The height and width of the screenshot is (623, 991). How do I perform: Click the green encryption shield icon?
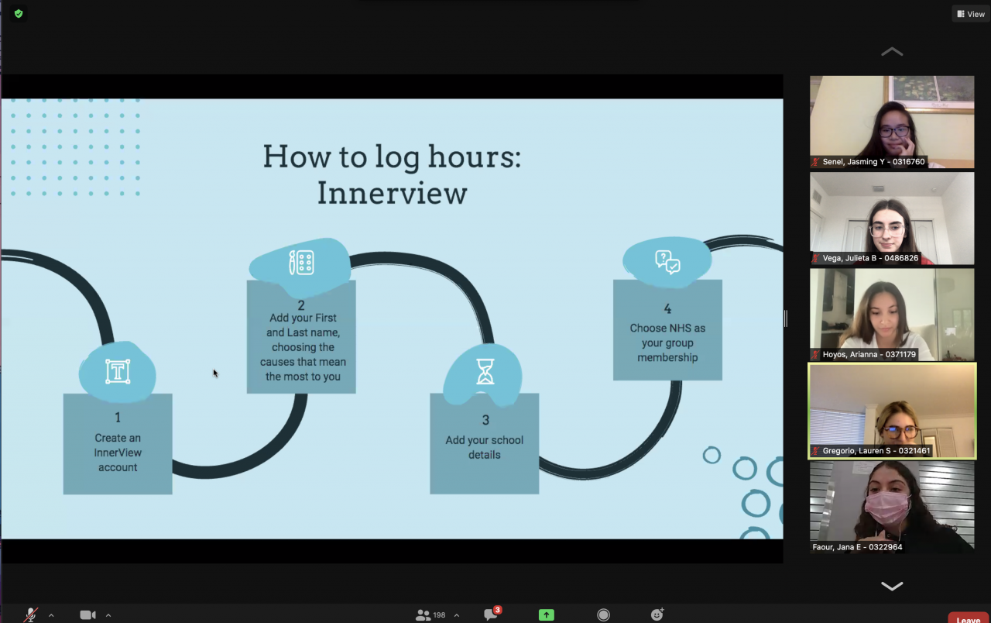coord(19,14)
